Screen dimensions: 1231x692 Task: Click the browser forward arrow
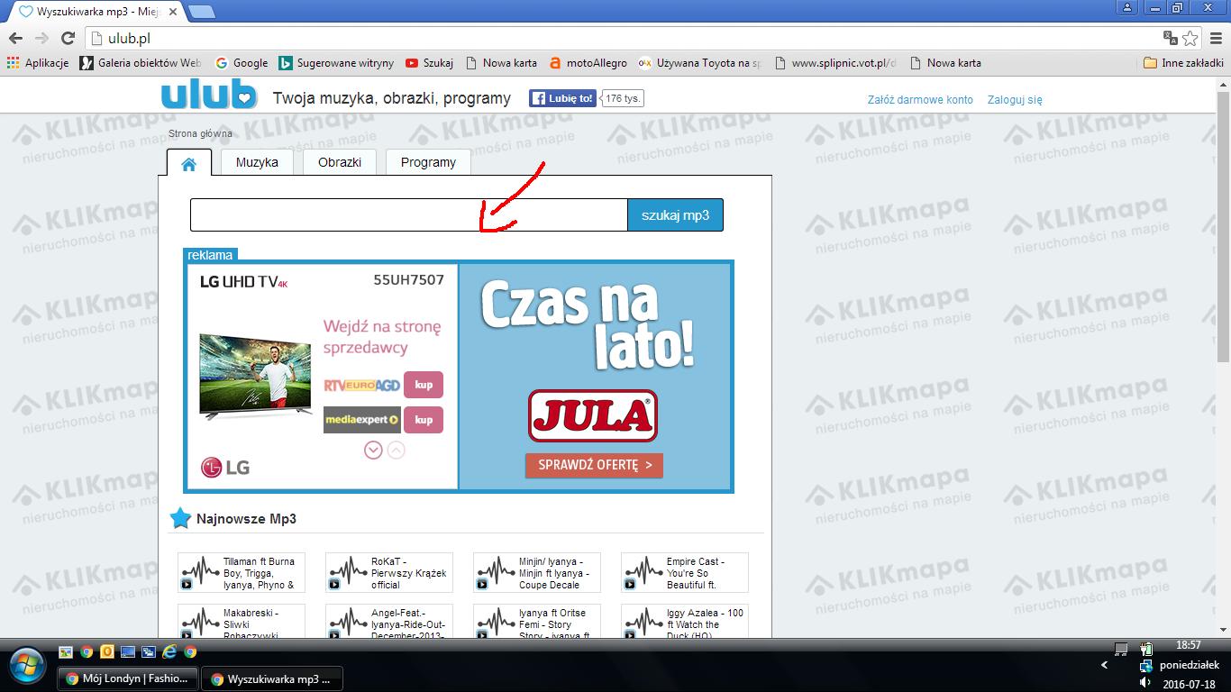tap(41, 38)
